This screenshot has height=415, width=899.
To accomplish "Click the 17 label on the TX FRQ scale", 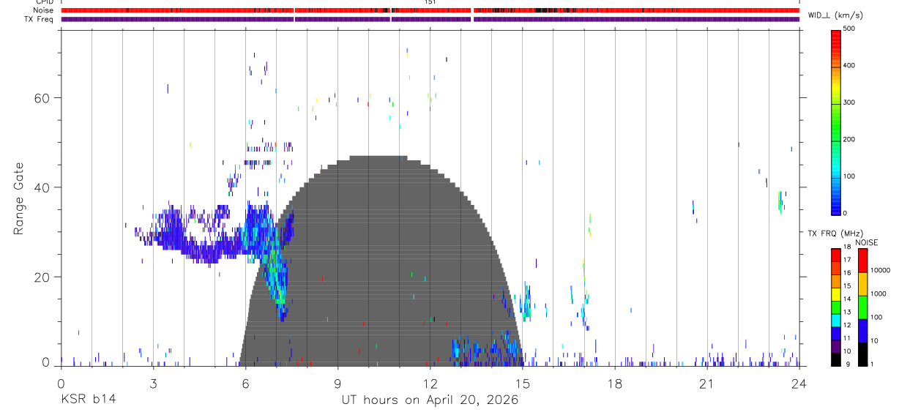I will (x=848, y=260).
